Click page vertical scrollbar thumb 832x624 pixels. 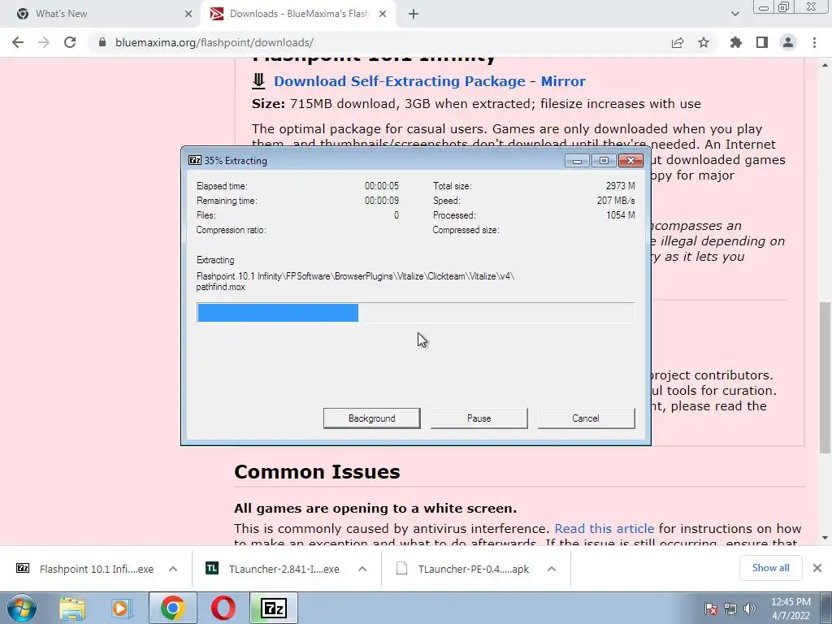point(825,377)
